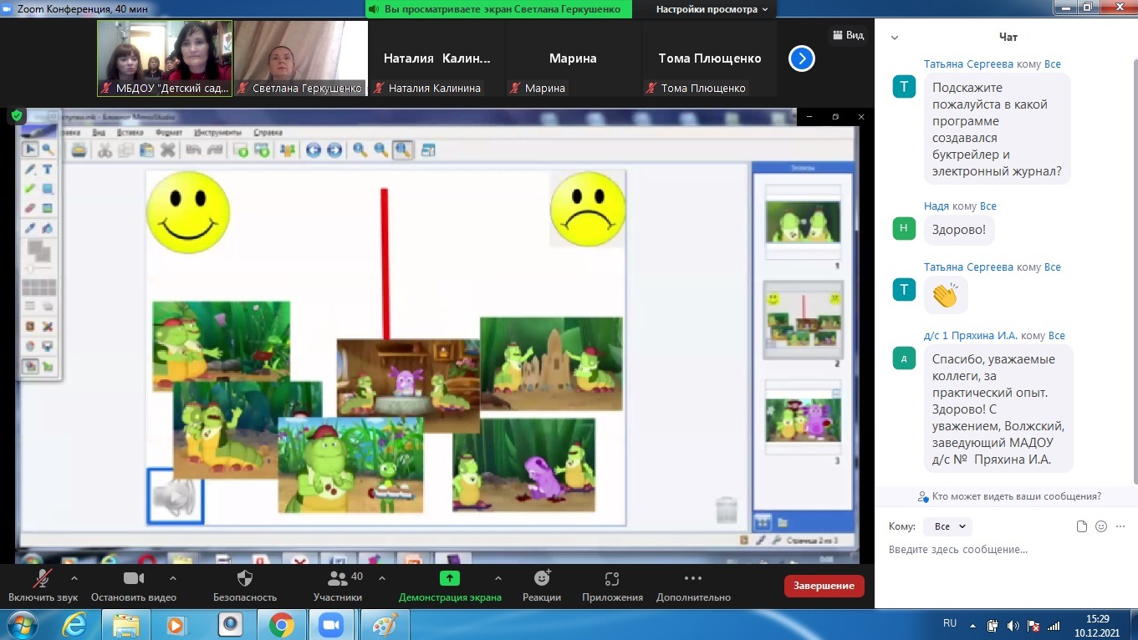The width and height of the screenshot is (1138, 640).
Task: Open the Reactions menu in Zoom
Action: click(x=542, y=585)
